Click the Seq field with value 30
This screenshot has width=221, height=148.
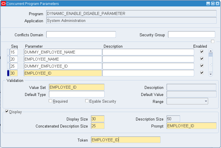click(14, 73)
